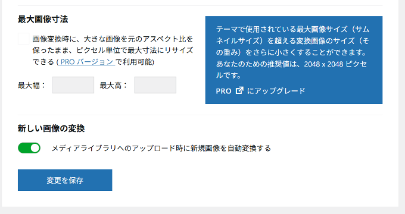Click the 画像変換時に checkbox description text
This screenshot has height=214, width=405.
click(113, 51)
